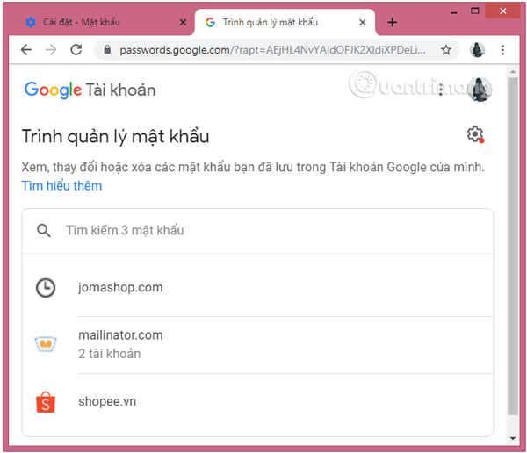Screen dimensions: 527x453
Task: Click the Shopee bag icon
Action: [46, 401]
